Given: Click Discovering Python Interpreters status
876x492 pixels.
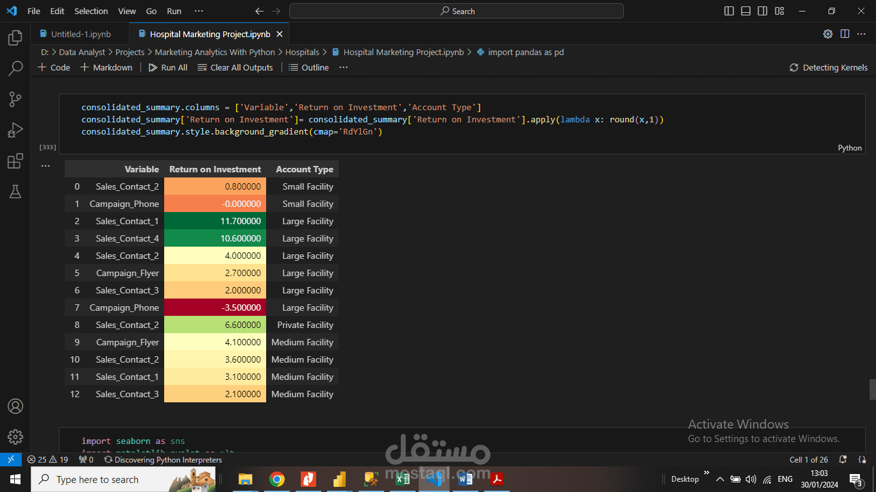Looking at the screenshot, I should point(163,459).
